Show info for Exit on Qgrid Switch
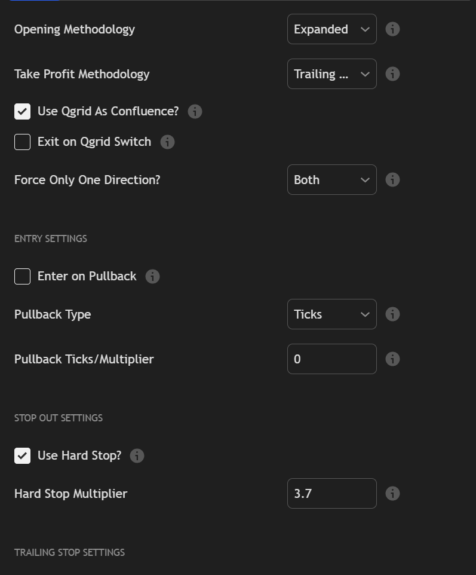The width and height of the screenshot is (476, 575). tap(167, 142)
